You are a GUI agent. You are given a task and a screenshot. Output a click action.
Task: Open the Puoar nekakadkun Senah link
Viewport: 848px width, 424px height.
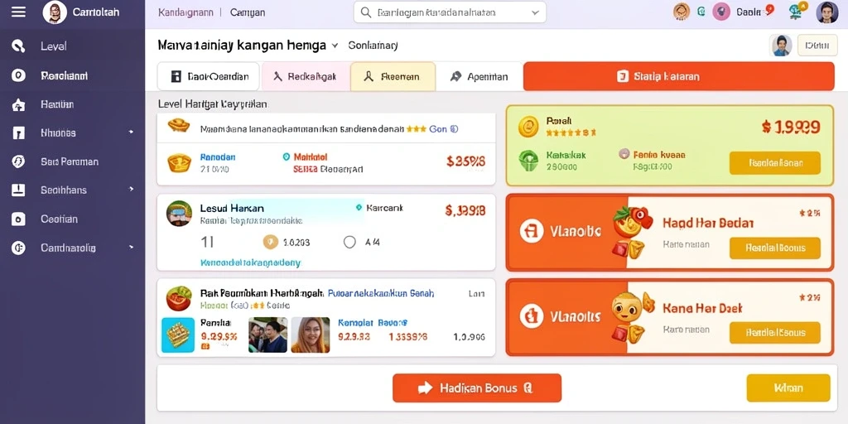pyautogui.click(x=381, y=293)
